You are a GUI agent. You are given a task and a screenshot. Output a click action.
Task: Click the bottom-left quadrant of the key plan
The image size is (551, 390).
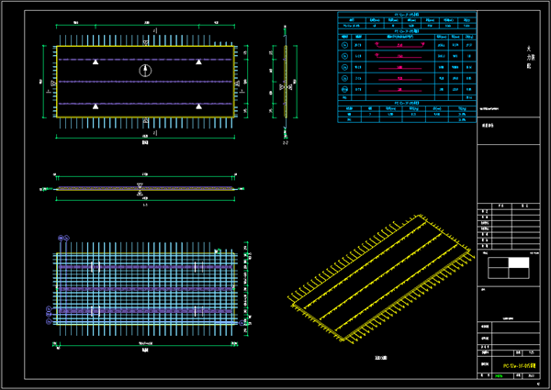tap(499, 273)
